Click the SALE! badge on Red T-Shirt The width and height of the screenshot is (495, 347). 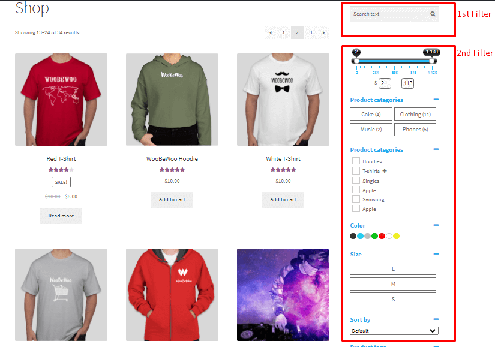(x=61, y=182)
